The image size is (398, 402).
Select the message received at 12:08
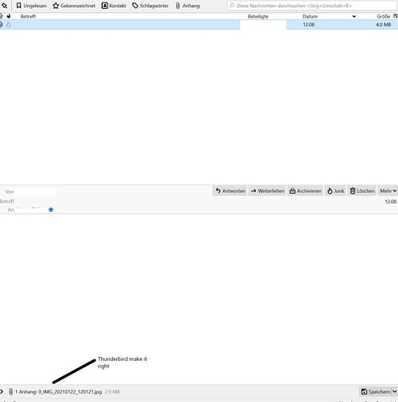[x=199, y=25]
